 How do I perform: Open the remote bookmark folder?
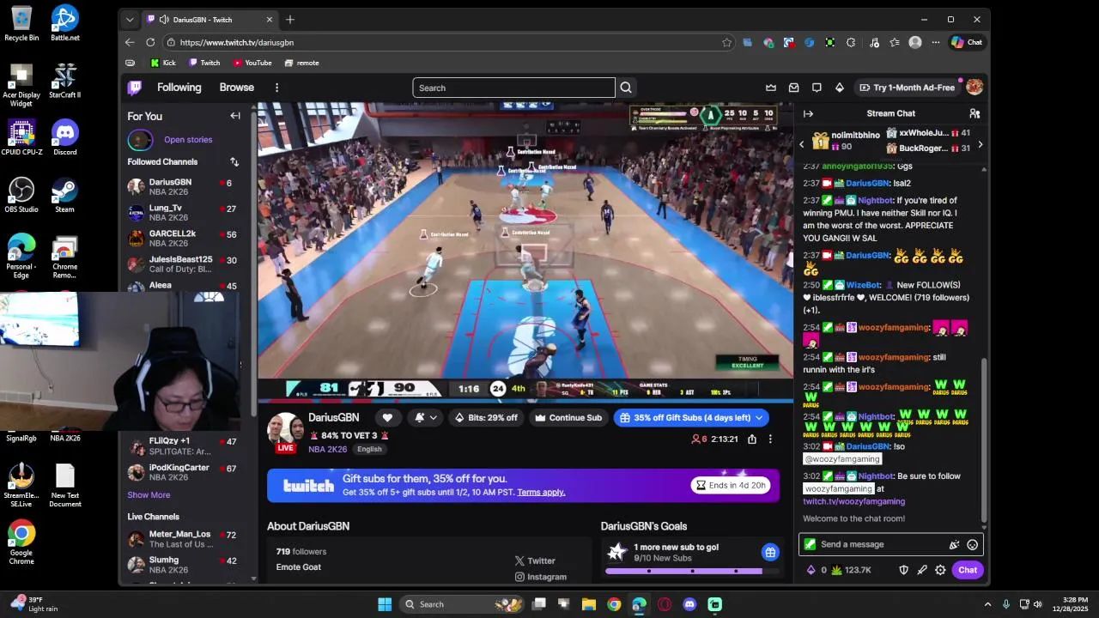[x=301, y=63]
